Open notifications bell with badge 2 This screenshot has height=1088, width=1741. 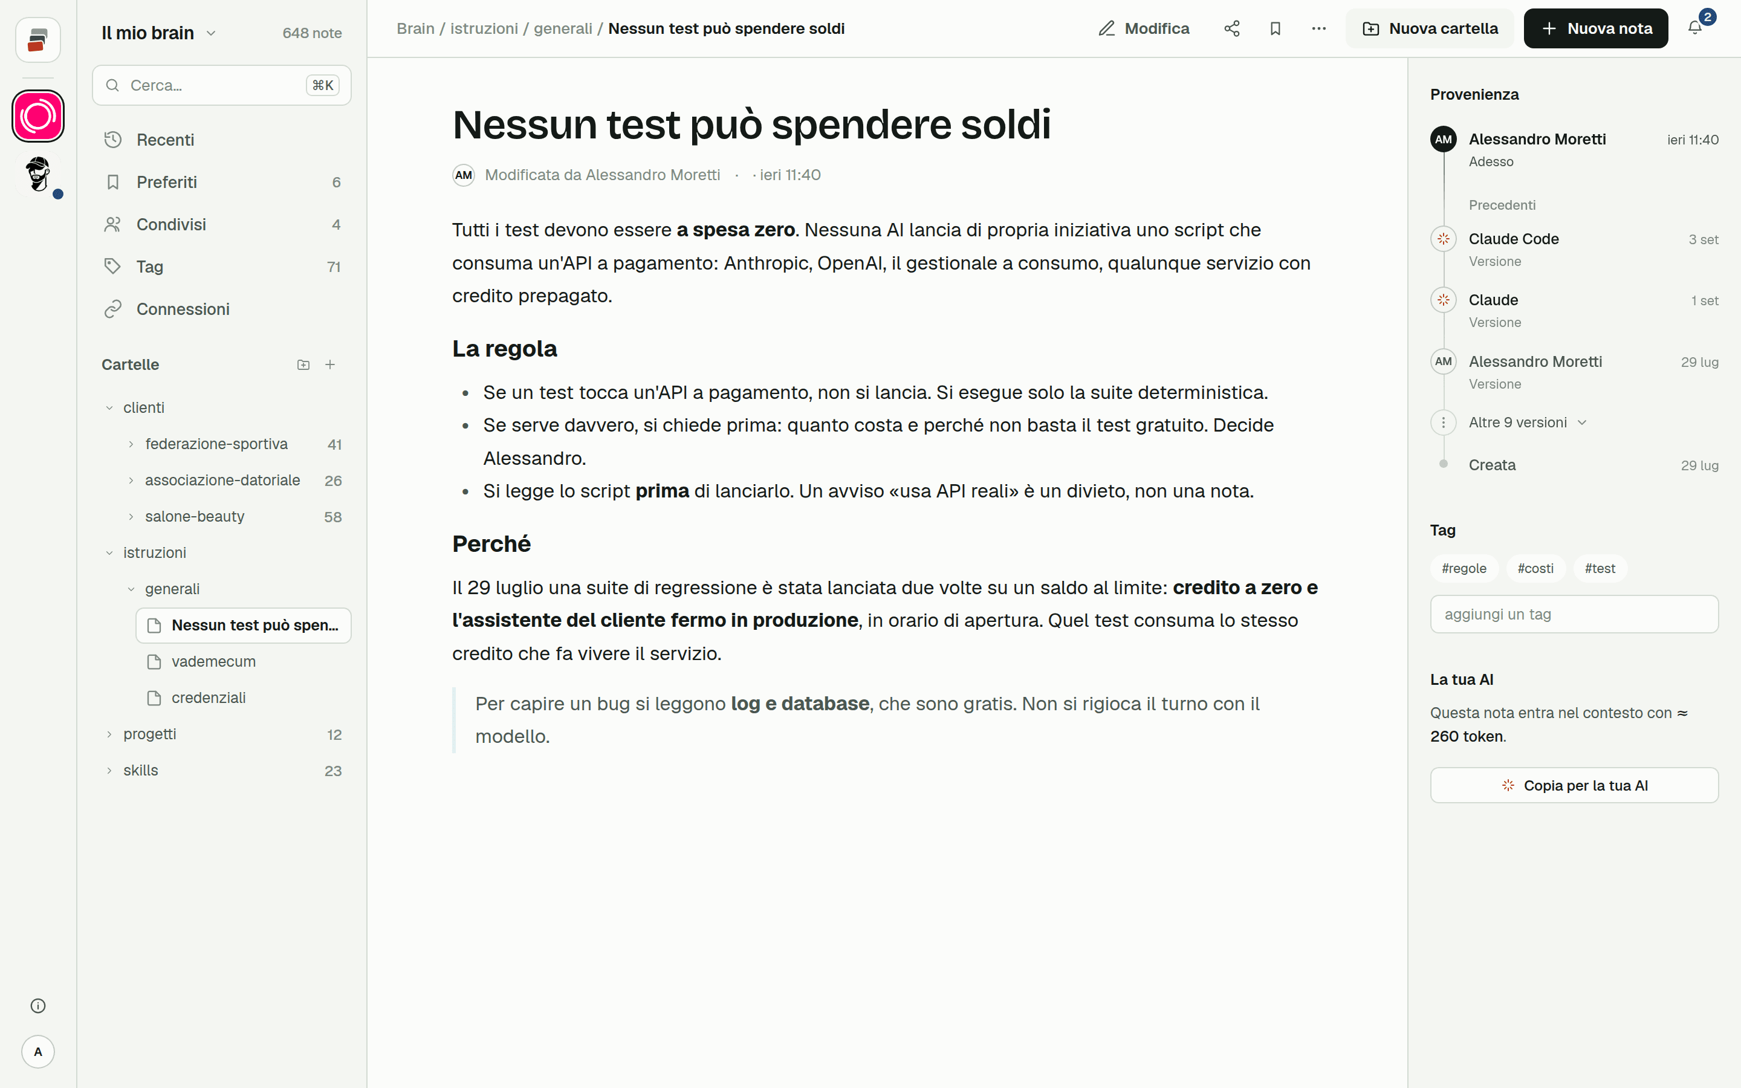point(1695,28)
